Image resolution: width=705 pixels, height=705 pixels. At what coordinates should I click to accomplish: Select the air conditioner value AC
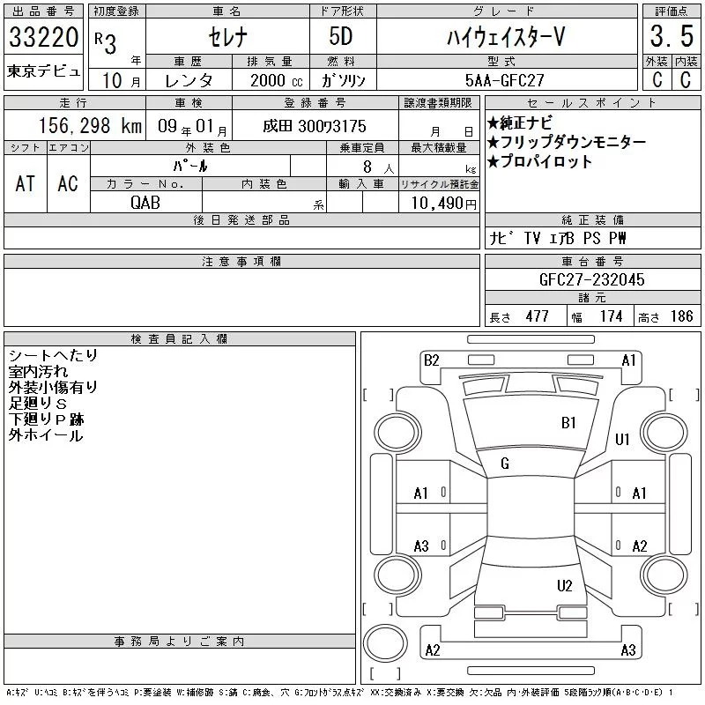tap(68, 183)
